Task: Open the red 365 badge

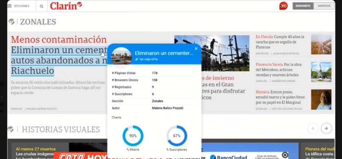Action: tap(283, 6)
